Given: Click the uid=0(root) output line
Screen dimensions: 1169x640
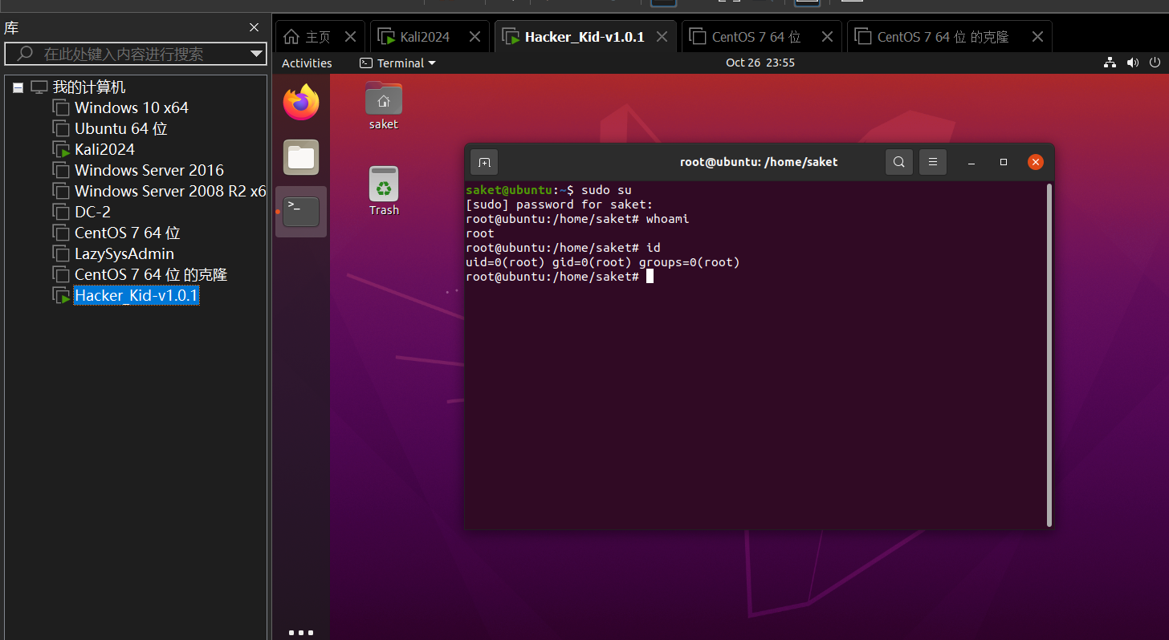Looking at the screenshot, I should (603, 262).
